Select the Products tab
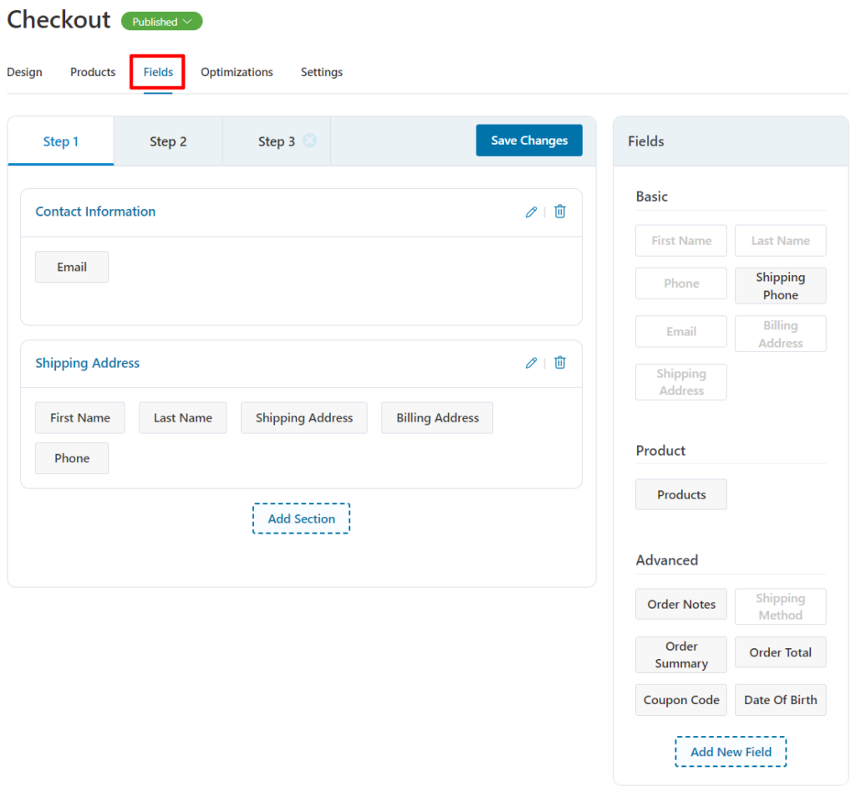This screenshot has width=856, height=792. pyautogui.click(x=92, y=72)
